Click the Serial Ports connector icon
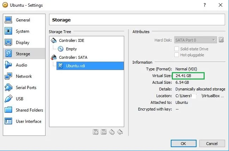229x151 pixels. 8,87
